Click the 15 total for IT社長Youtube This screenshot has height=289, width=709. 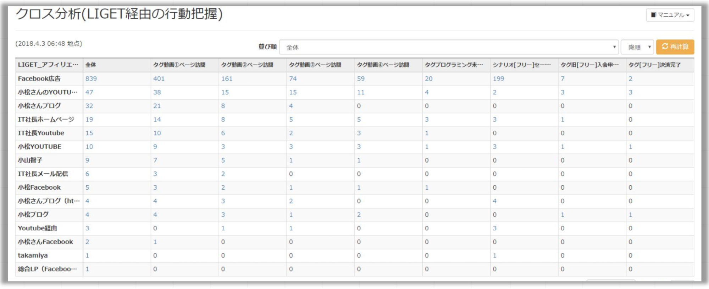tap(89, 133)
